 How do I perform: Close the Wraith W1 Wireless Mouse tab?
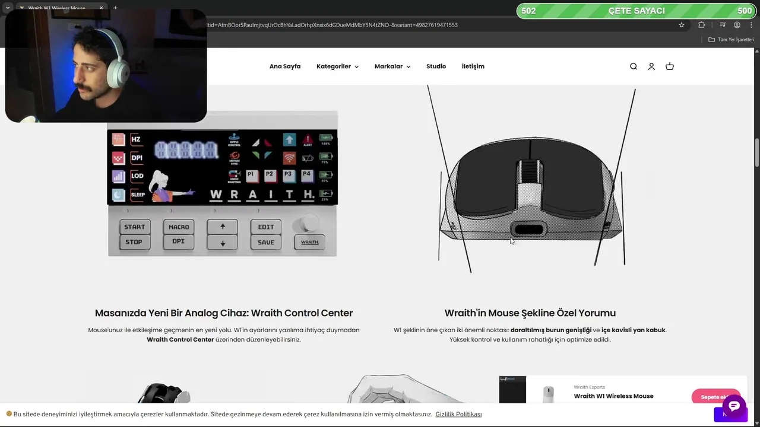pyautogui.click(x=101, y=8)
